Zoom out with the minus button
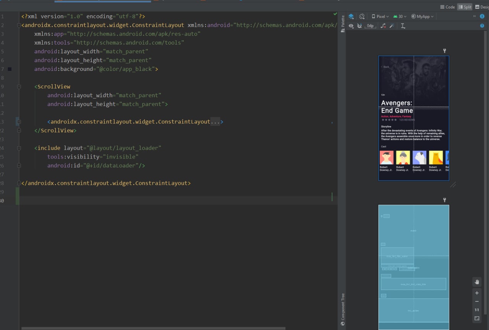Viewport: 489px width, 330px height. 477,301
